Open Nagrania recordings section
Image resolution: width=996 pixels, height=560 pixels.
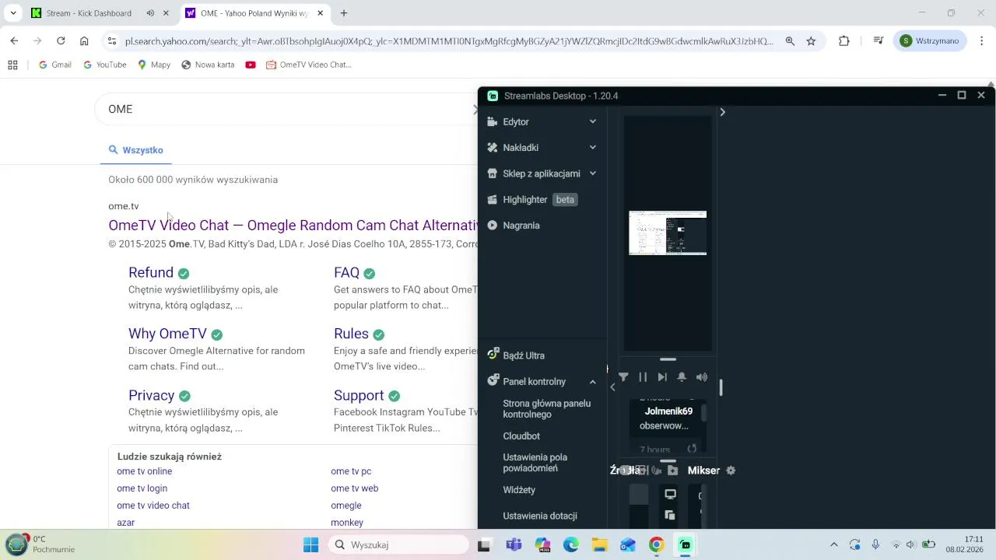(x=514, y=226)
